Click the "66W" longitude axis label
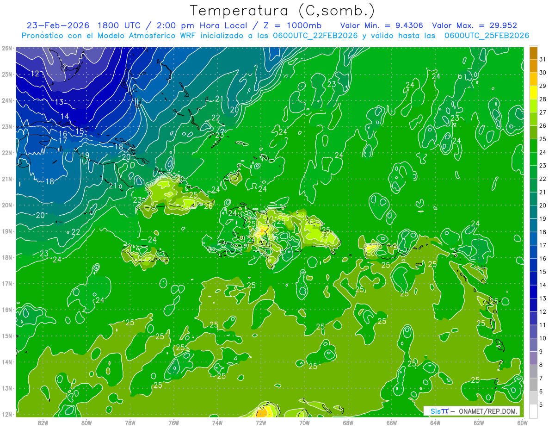 pos(391,423)
